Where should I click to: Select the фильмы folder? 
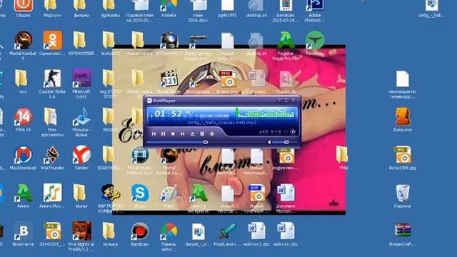[x=81, y=8]
